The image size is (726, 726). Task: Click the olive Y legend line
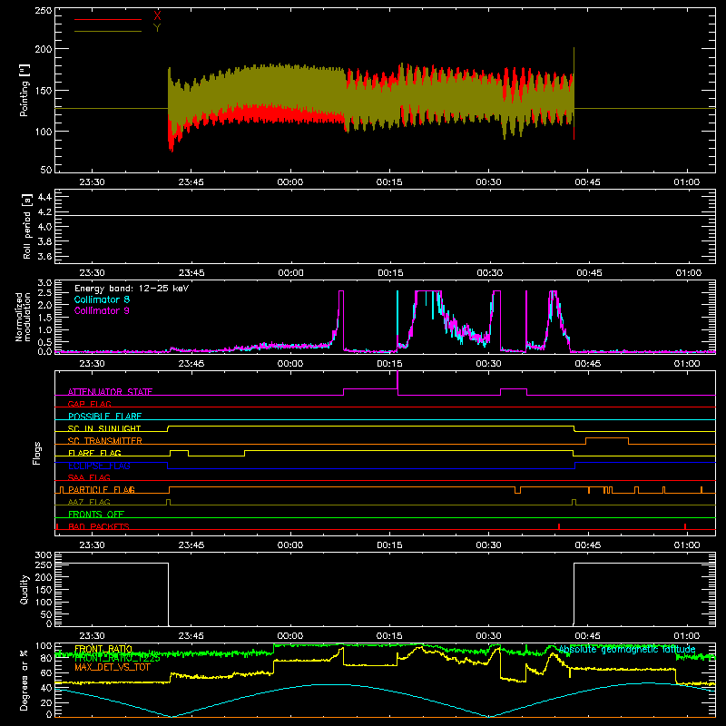[107, 31]
